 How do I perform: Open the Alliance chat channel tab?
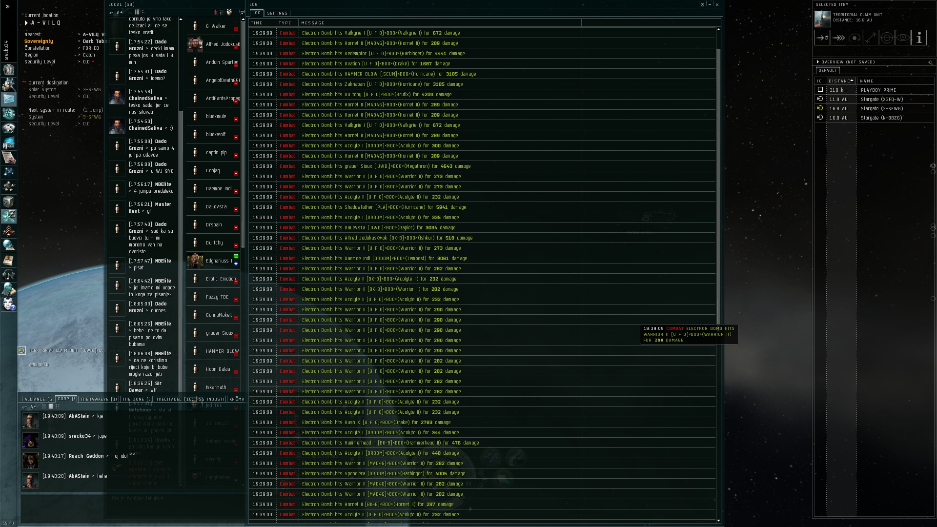(x=38, y=399)
